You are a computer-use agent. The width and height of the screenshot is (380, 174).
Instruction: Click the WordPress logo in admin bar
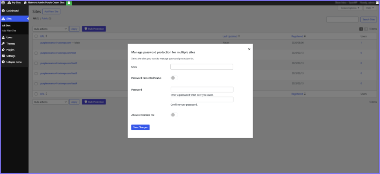click(x=3, y=3)
